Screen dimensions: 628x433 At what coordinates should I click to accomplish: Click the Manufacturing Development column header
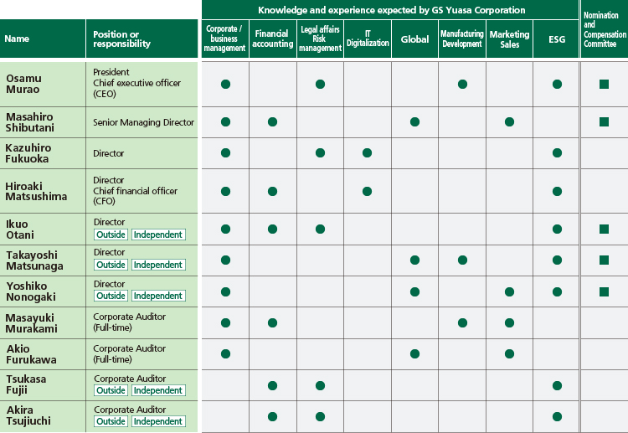pos(461,39)
